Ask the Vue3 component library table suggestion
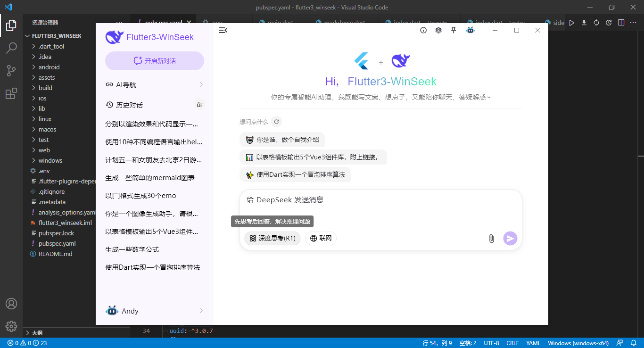This screenshot has width=644, height=348. point(313,157)
